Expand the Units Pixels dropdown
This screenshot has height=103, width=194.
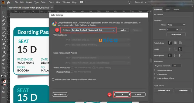176,25
